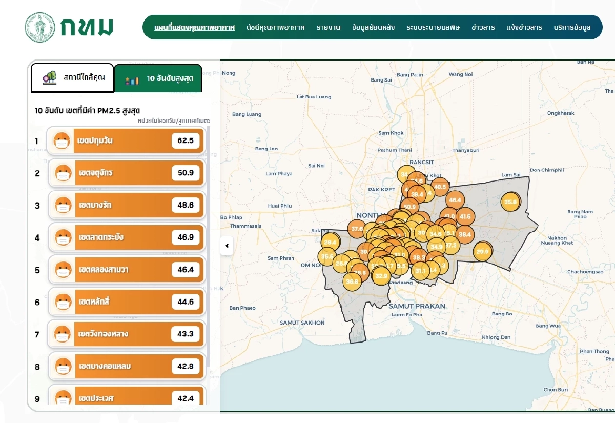Open ดัชนีคุณภาพอากาศ menu item
The image size is (615, 423).
click(x=275, y=28)
